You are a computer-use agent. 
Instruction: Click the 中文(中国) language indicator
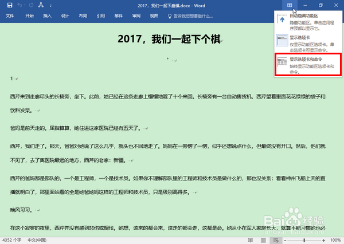point(37,240)
